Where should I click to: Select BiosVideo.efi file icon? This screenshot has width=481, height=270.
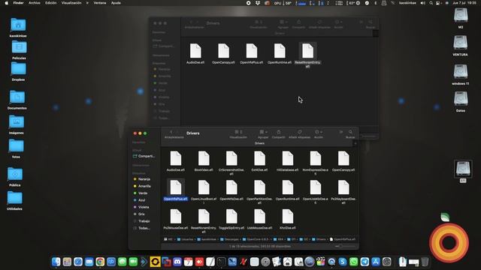coord(204,158)
